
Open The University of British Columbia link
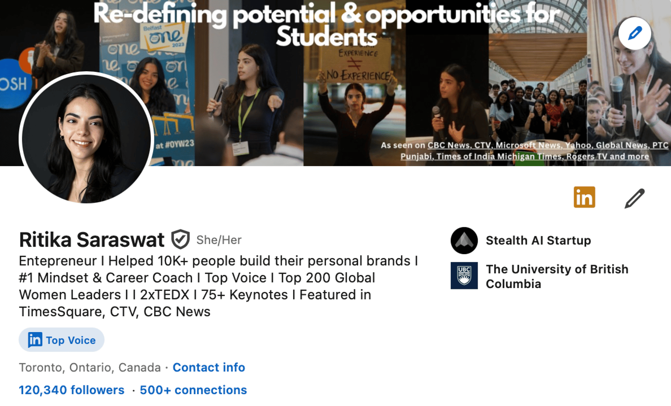[x=557, y=276]
